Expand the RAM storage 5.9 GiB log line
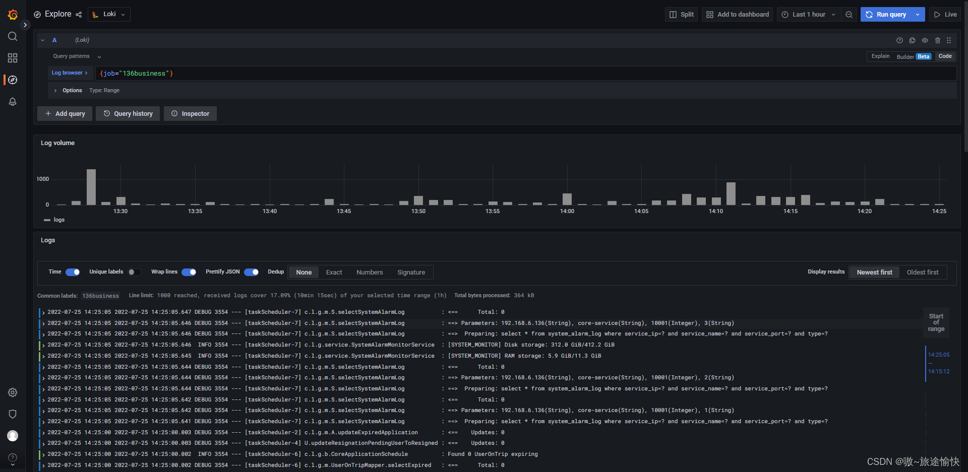 pos(43,357)
